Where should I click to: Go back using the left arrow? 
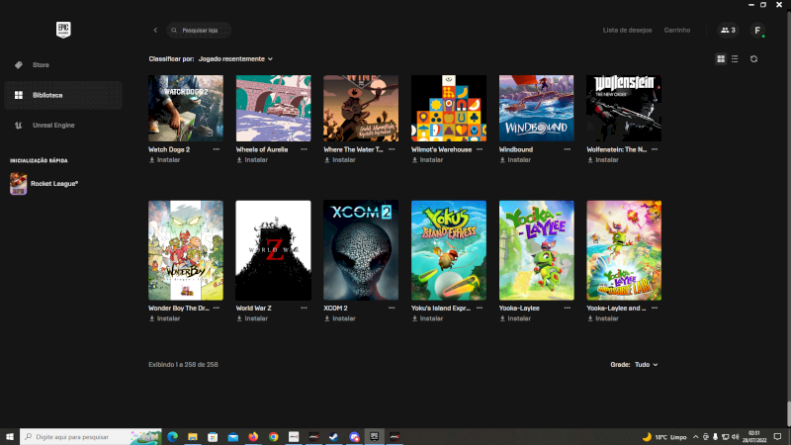[x=155, y=31]
